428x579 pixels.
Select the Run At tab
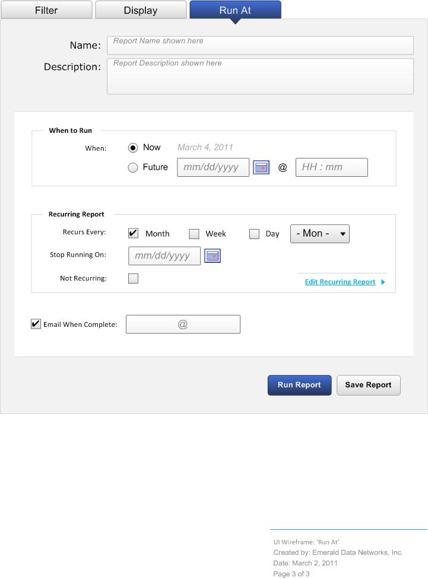(x=235, y=10)
